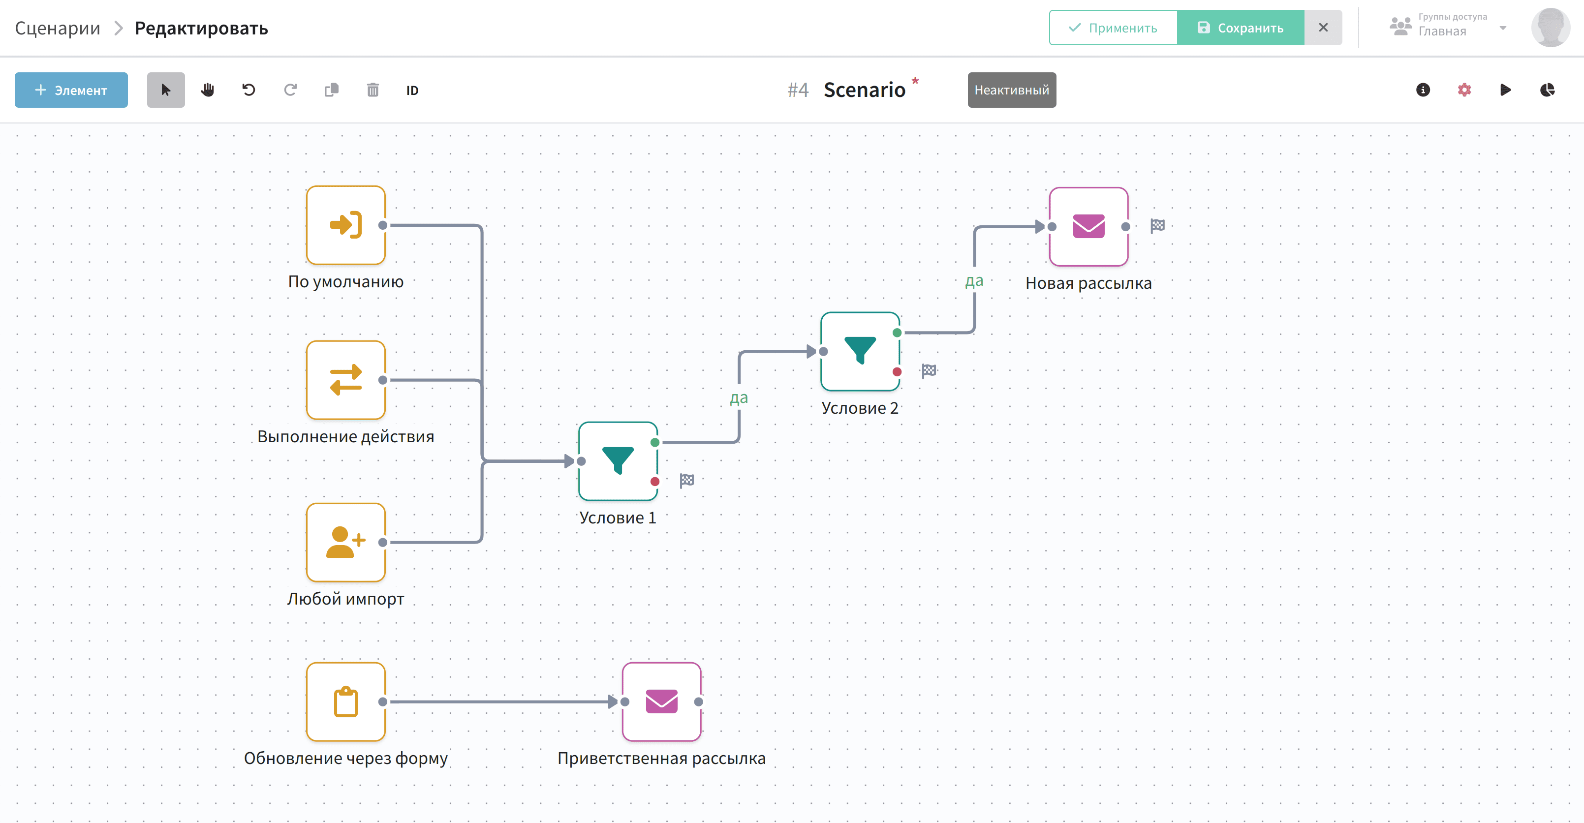Click the Применить button
The width and height of the screenshot is (1584, 823).
click(x=1113, y=28)
